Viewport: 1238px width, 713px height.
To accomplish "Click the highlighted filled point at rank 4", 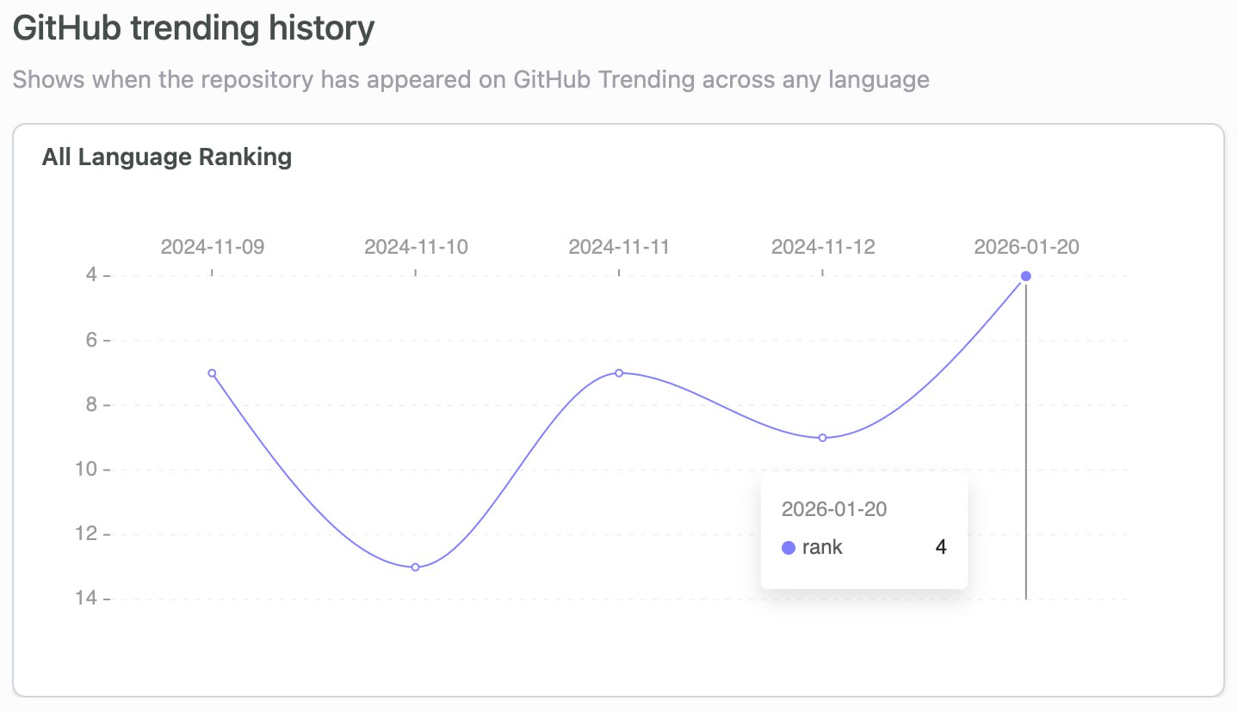I will [1025, 276].
